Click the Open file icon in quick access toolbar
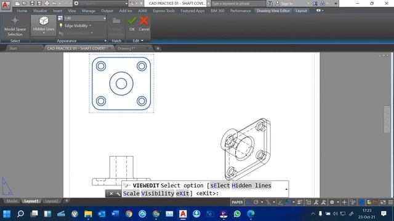This screenshot has height=221, width=394. 25,4
